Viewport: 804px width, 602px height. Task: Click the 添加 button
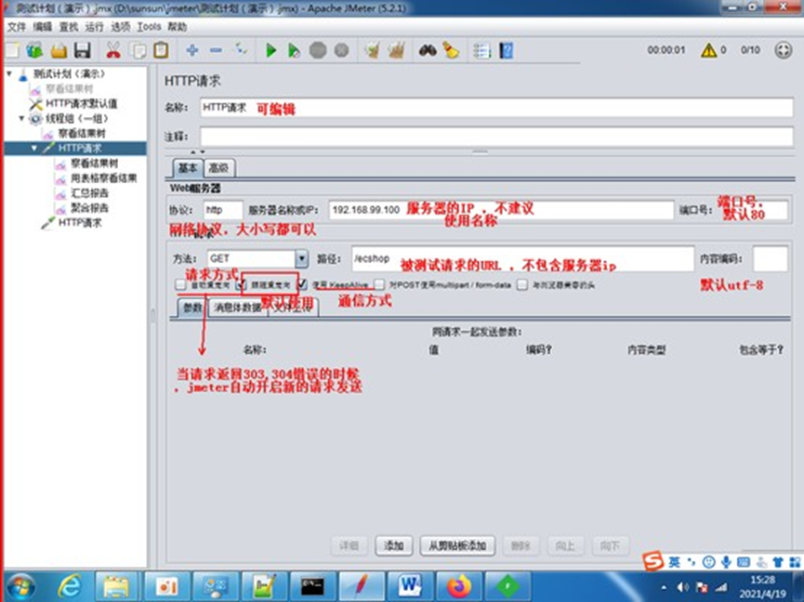click(394, 545)
